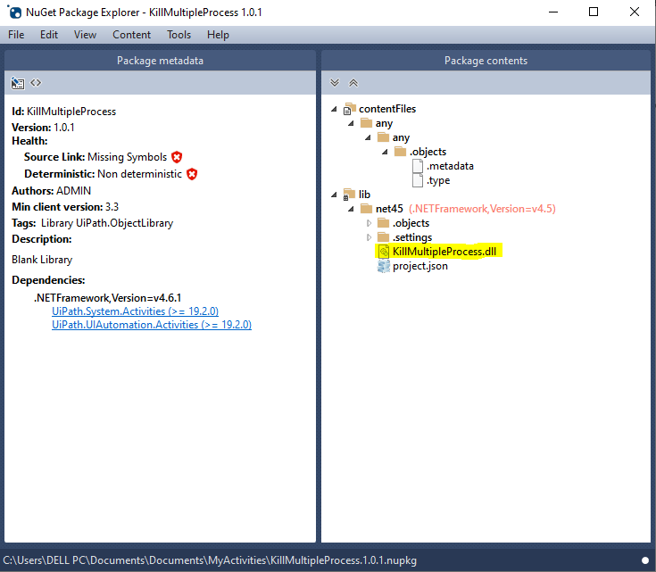Open the View menu

[x=85, y=35]
